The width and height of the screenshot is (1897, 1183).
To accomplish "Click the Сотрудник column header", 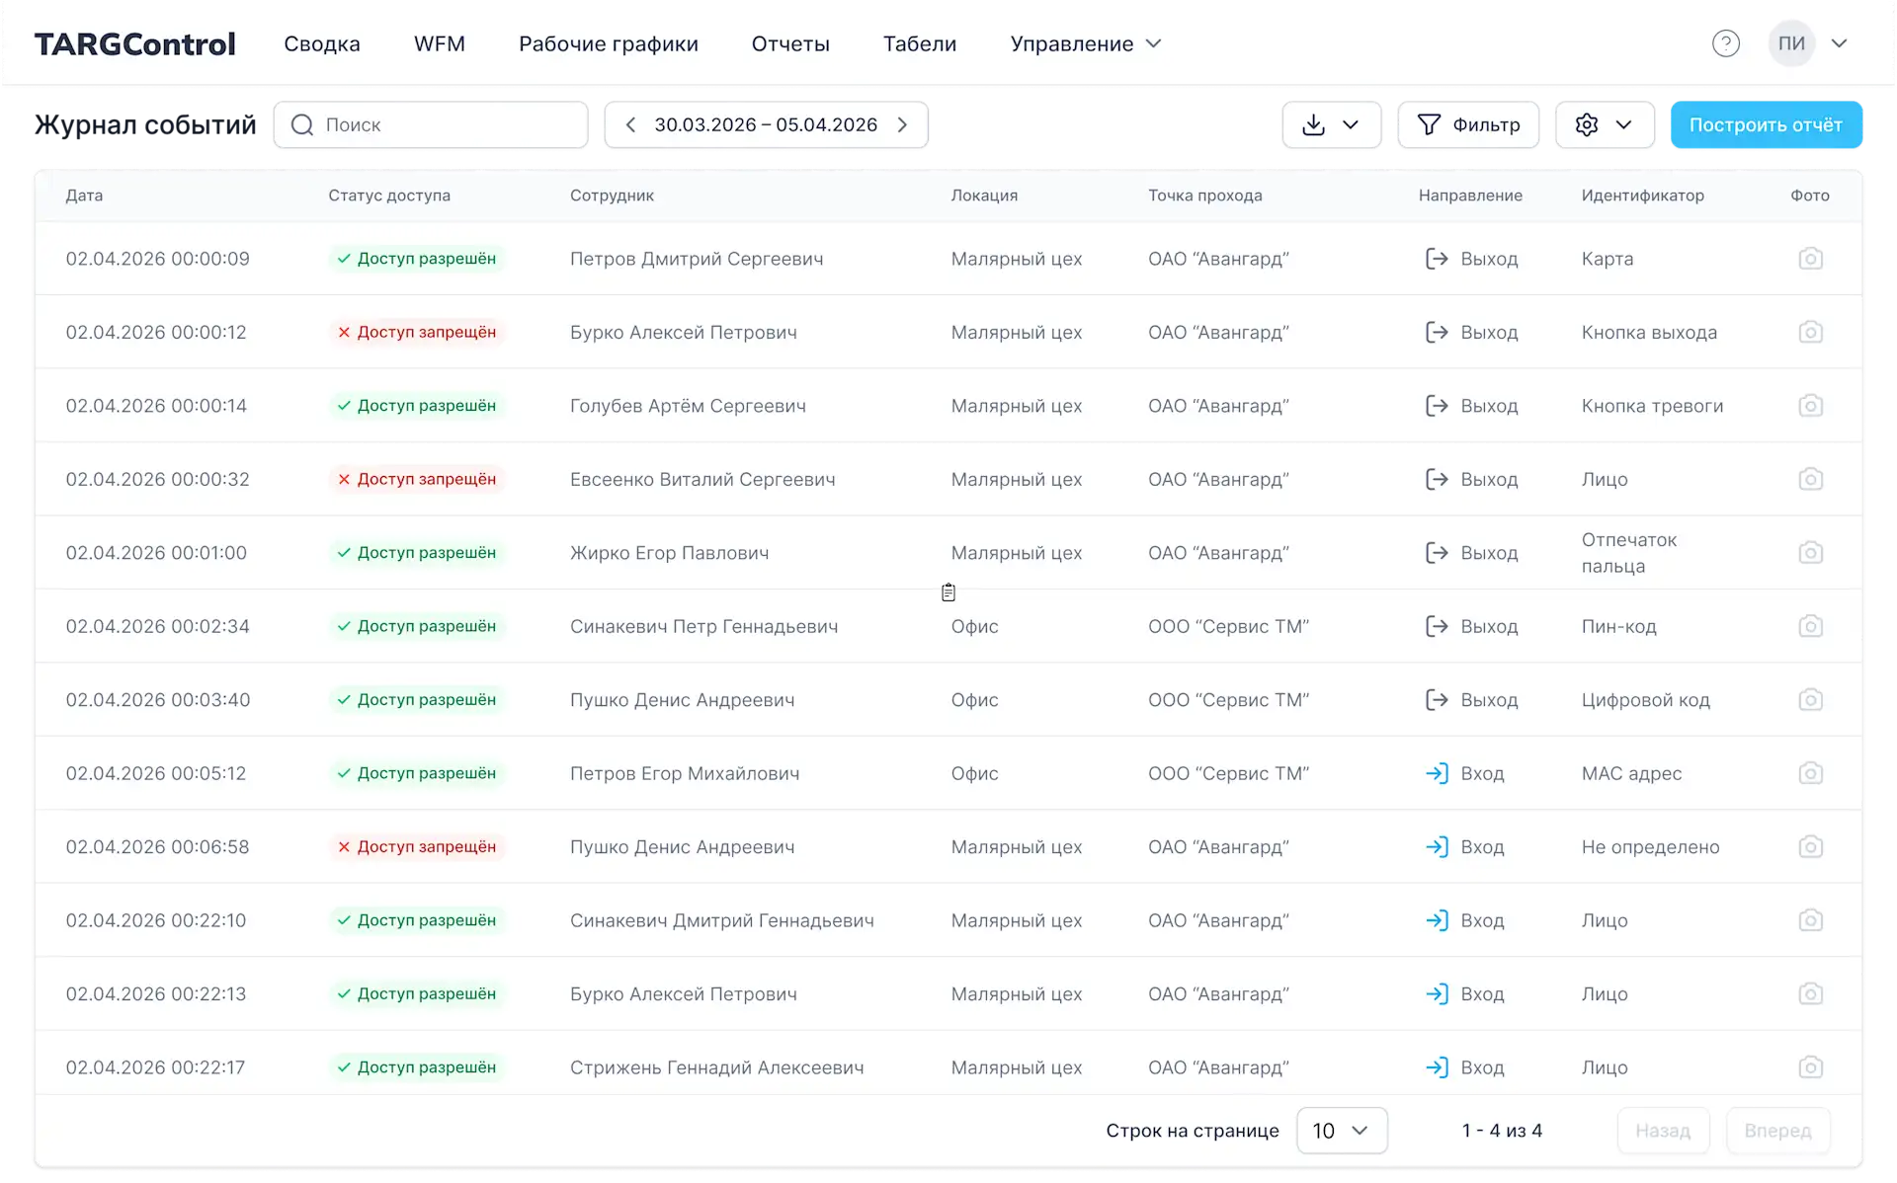I will [x=612, y=196].
